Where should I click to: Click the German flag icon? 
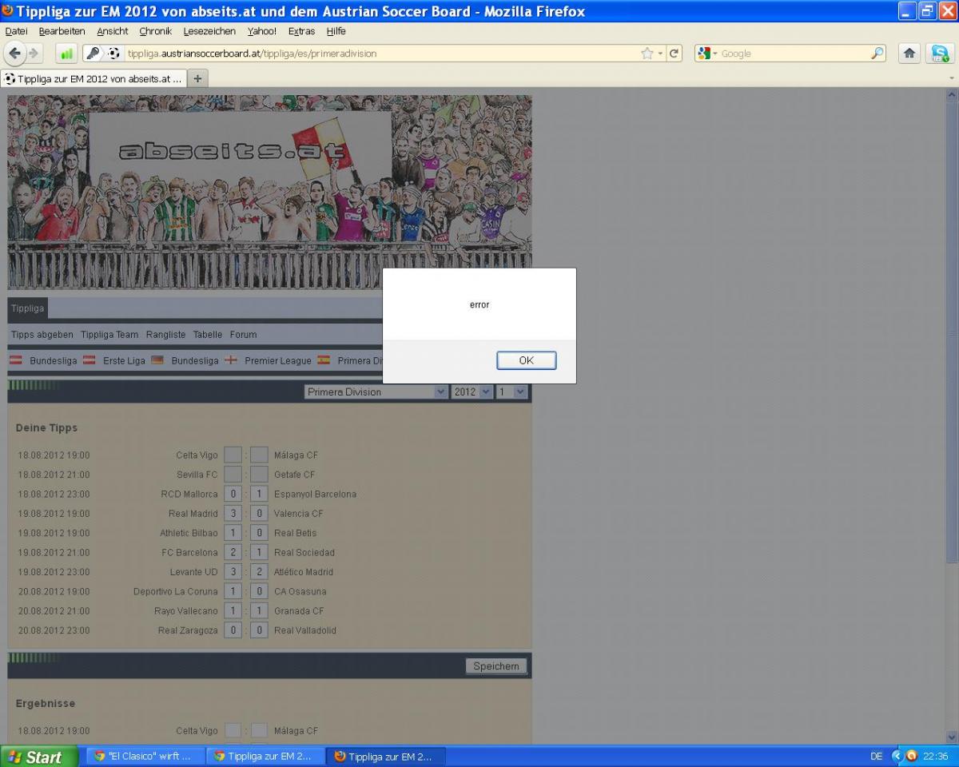(157, 360)
